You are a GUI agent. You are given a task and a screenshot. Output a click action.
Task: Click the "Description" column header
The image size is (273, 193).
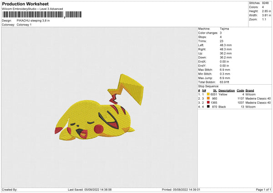[x=227, y=91]
